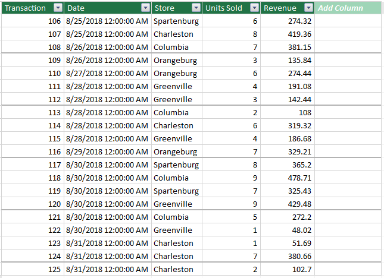Select transaction cell 107
The width and height of the screenshot is (384, 278).
33,34
